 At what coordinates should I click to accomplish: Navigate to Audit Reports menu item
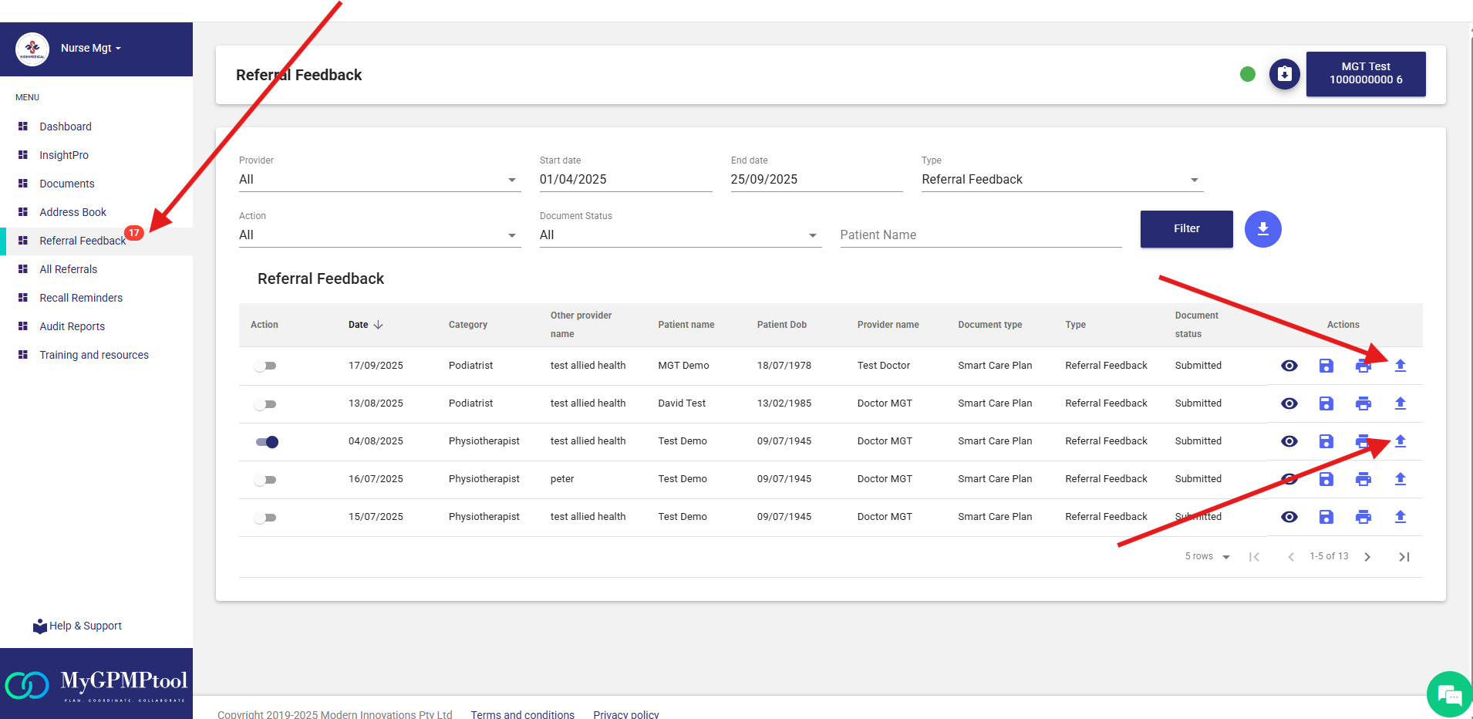coord(72,326)
